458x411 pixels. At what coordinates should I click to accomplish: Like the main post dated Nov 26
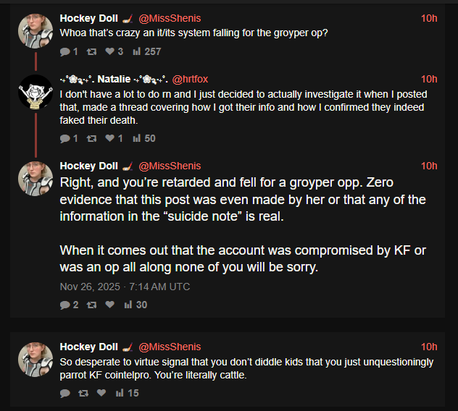click(110, 305)
